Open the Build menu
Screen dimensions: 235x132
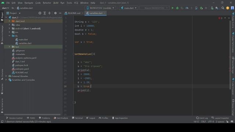pyautogui.click(x=56, y=3)
